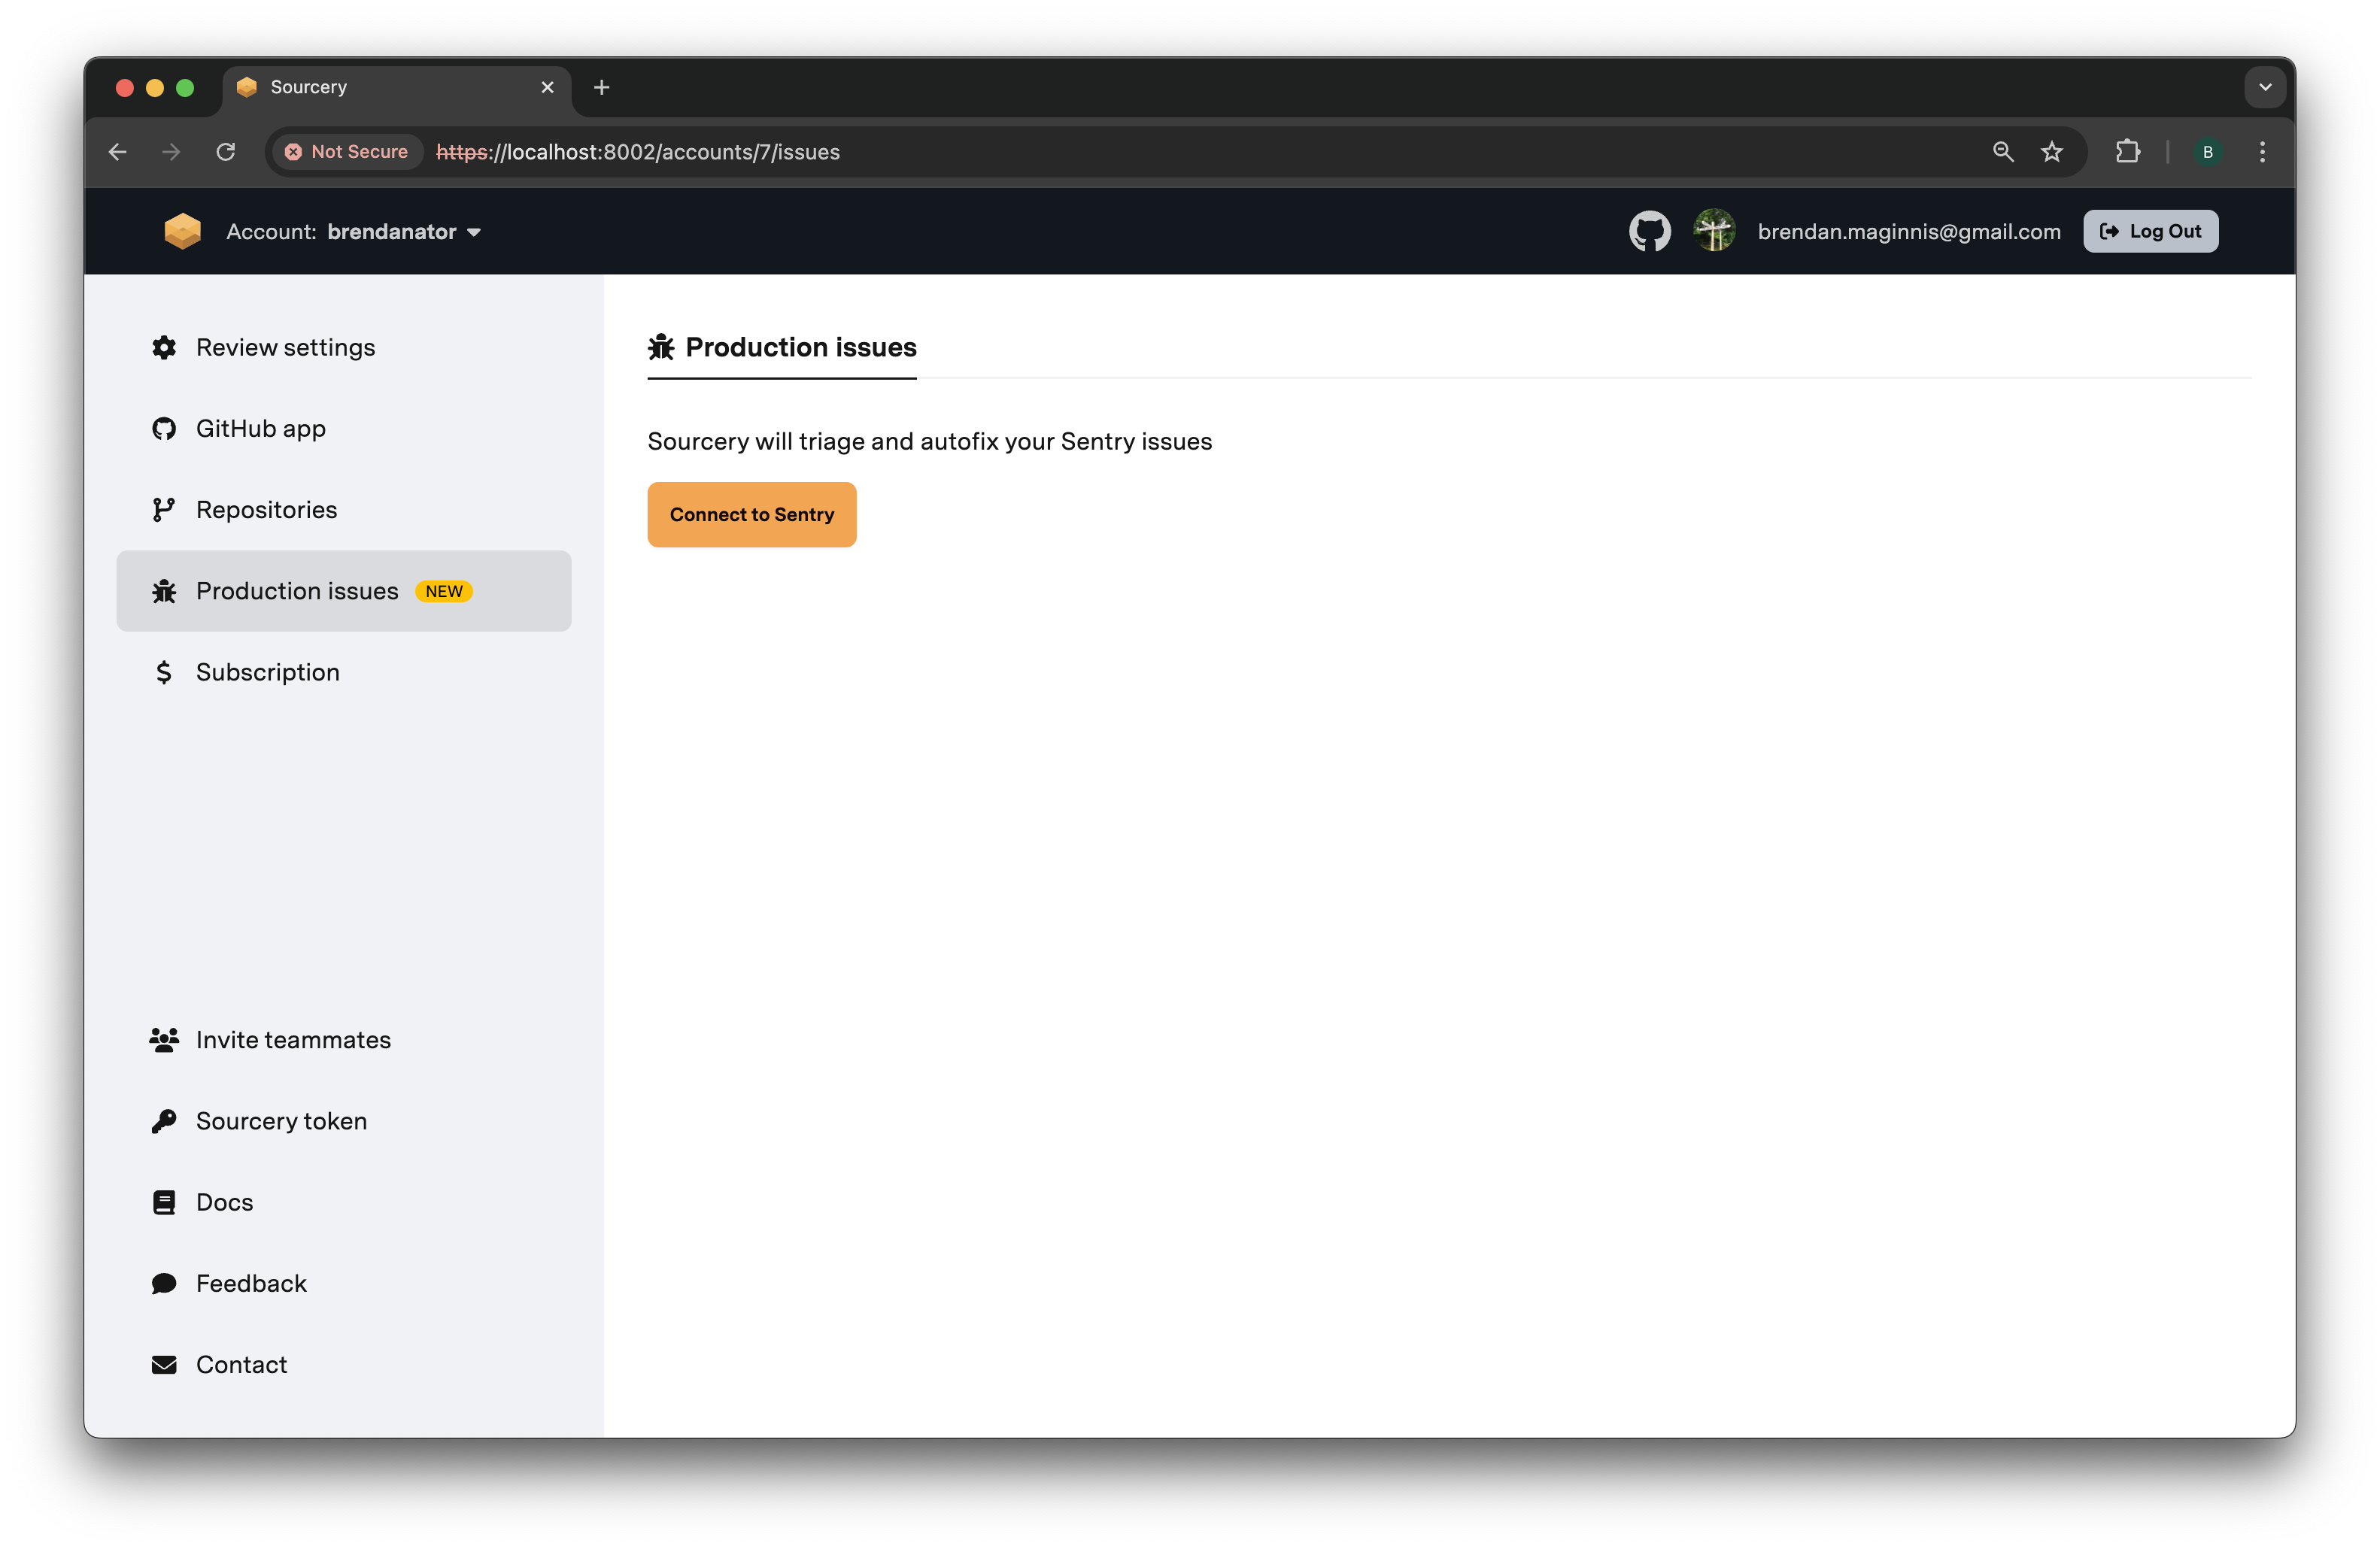Bookmark this page with star icon
This screenshot has width=2380, height=1549.
[x=2051, y=152]
